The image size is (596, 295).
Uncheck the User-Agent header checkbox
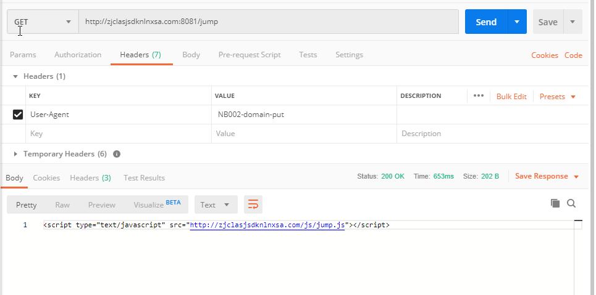18,115
